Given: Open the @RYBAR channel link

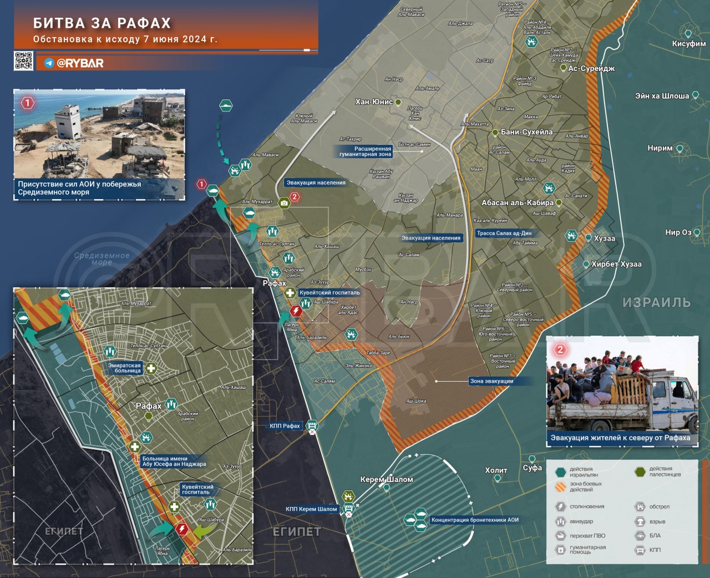Looking at the screenshot, I should coord(80,63).
